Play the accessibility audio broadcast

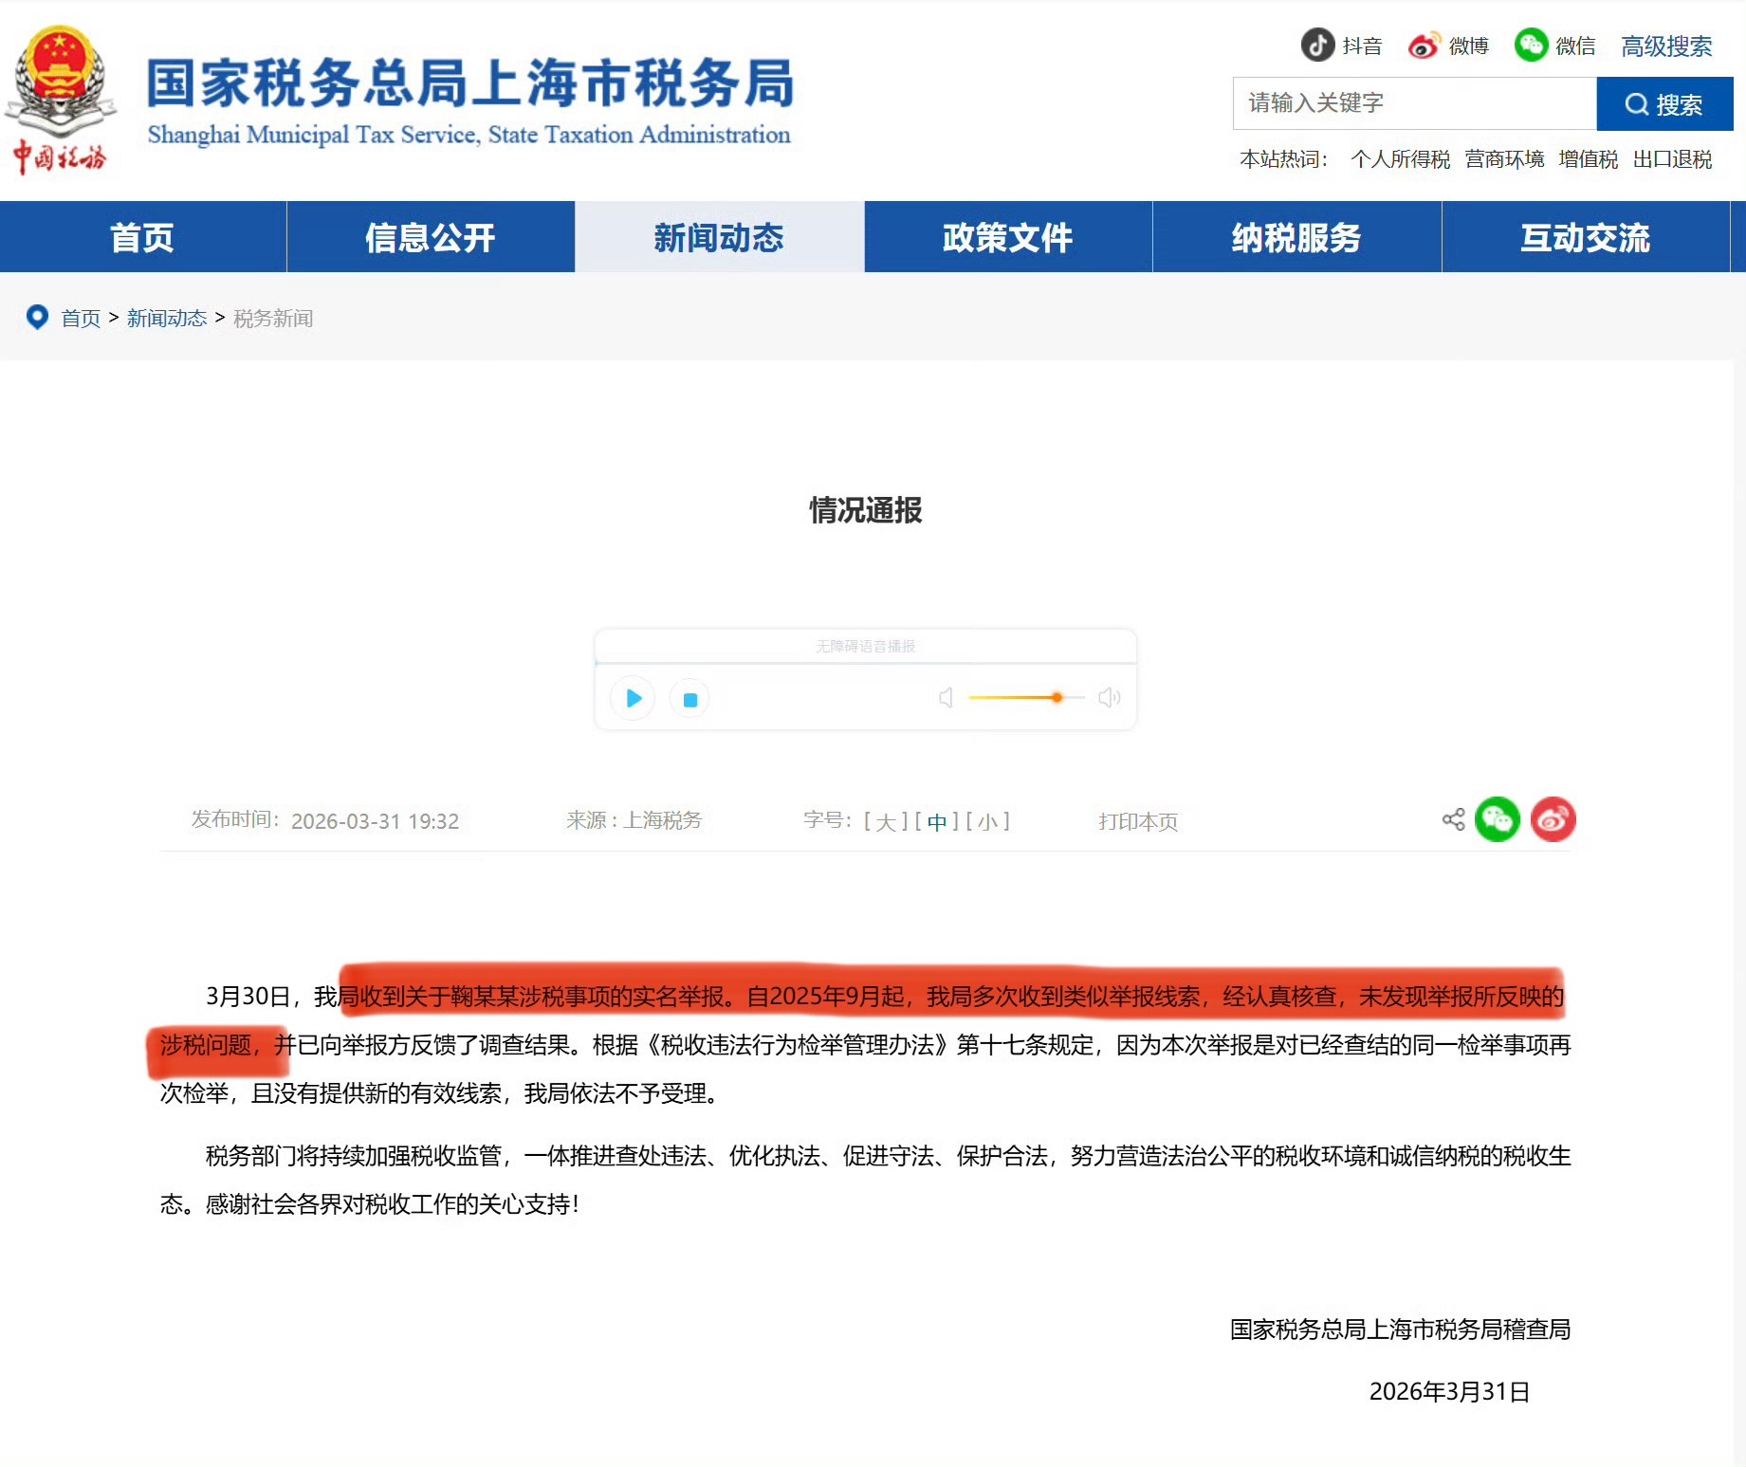[x=633, y=698]
